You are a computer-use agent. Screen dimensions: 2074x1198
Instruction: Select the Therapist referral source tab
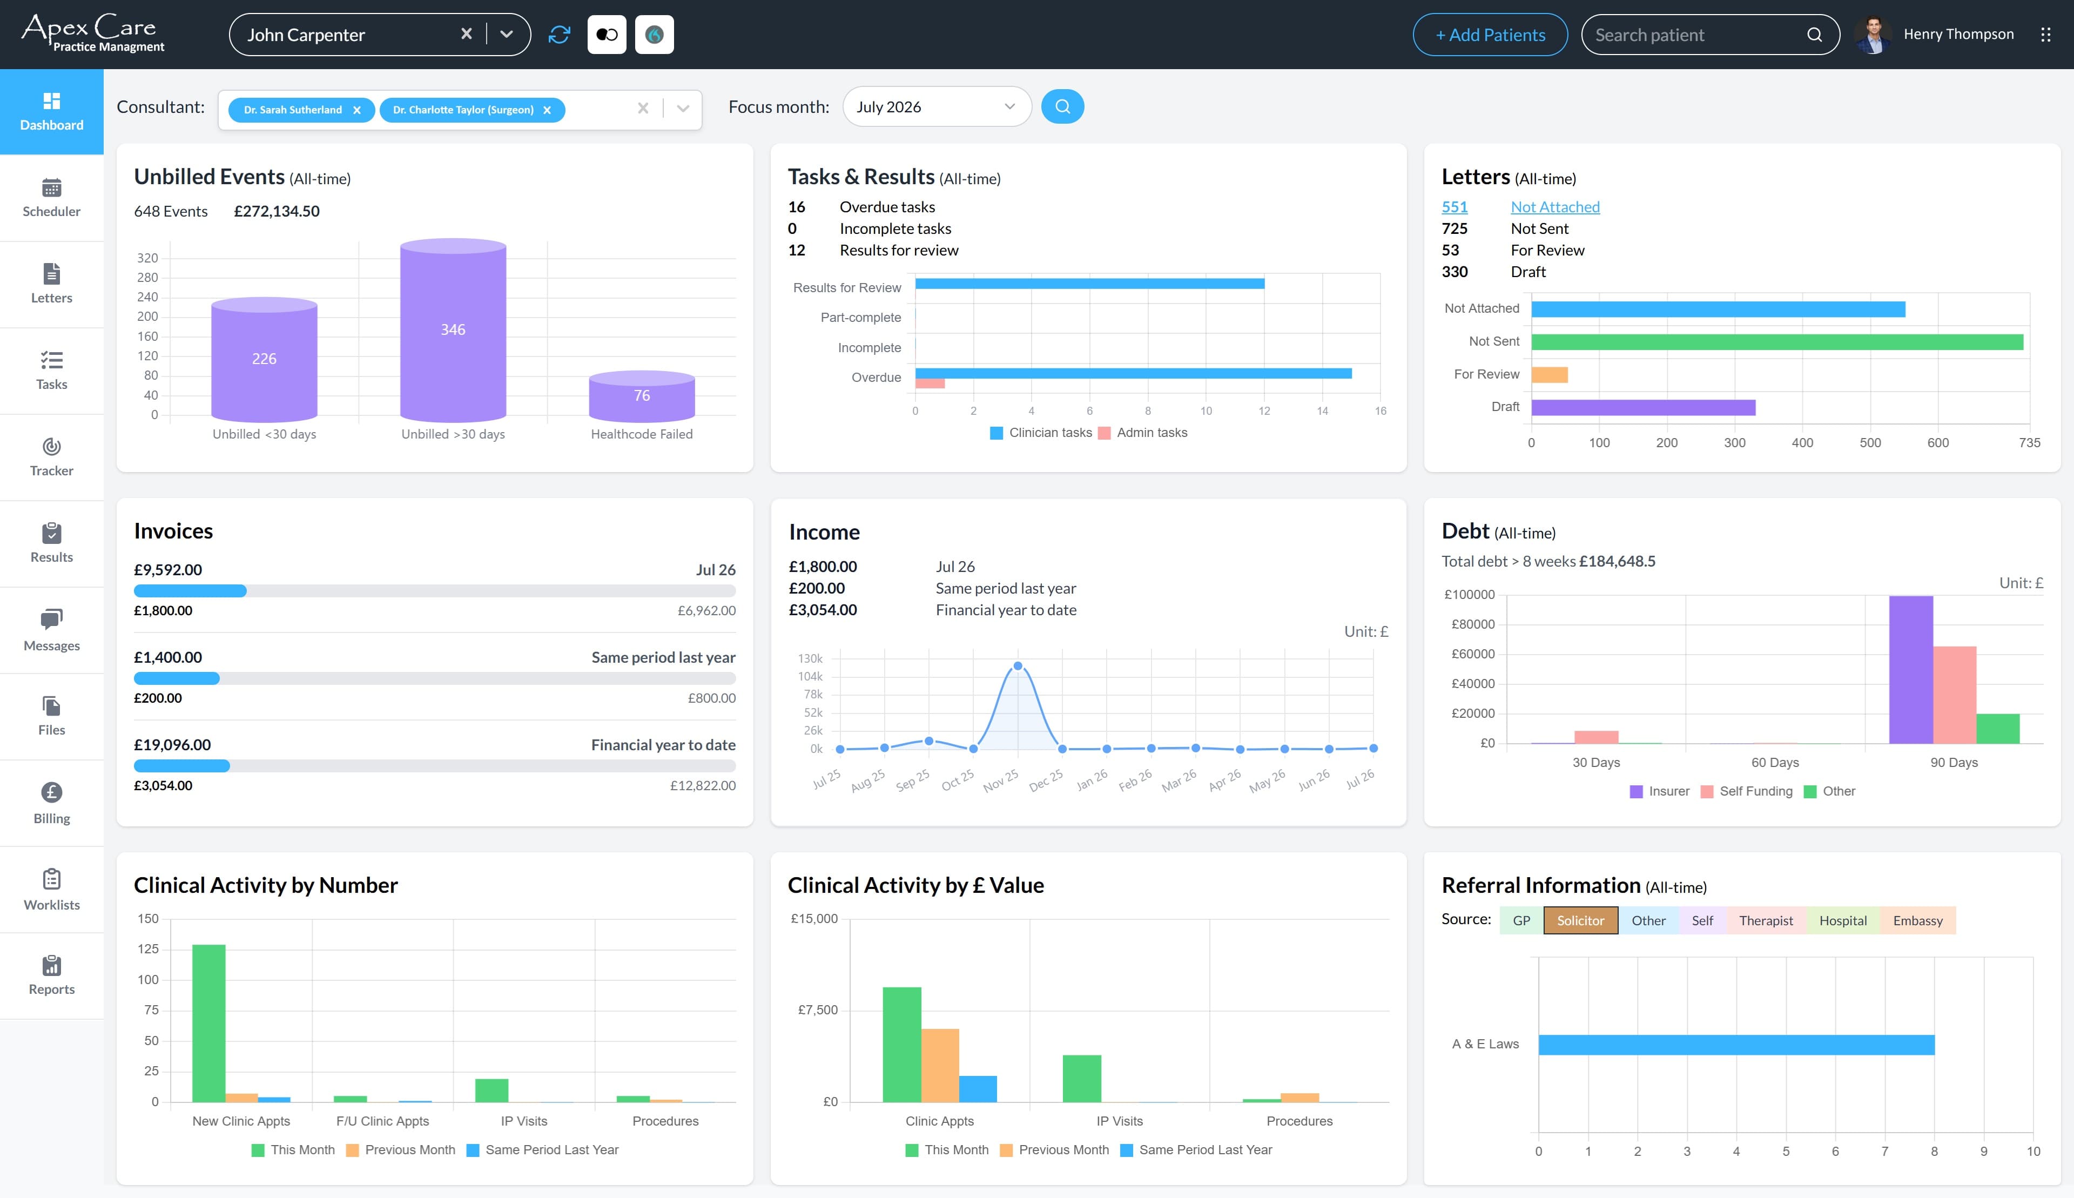click(x=1766, y=920)
